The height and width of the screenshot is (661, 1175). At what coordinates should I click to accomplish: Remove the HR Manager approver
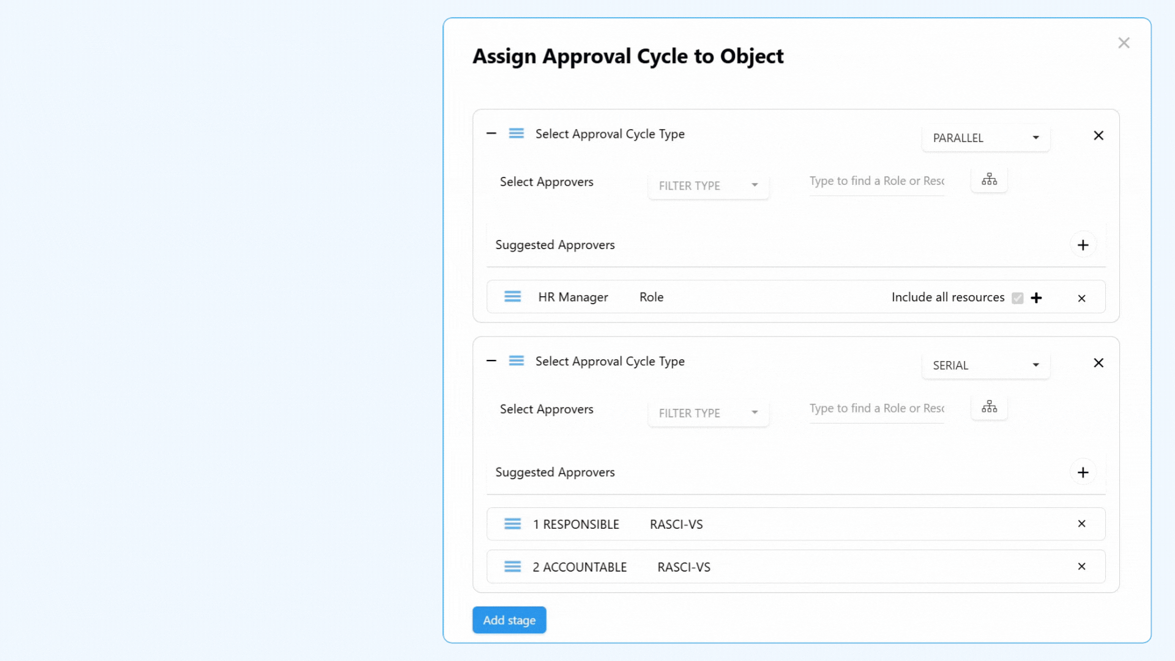coord(1081,298)
